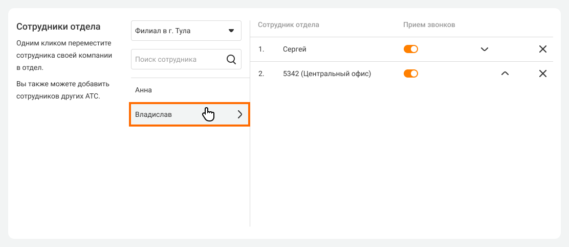The height and width of the screenshot is (247, 569).
Task: Select Владислав in the employee list
Action: [154, 115]
